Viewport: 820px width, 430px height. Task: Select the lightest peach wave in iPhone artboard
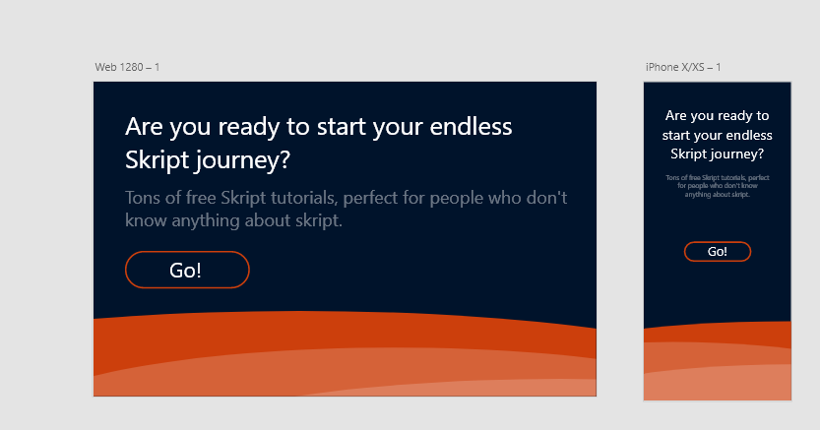pos(717,386)
